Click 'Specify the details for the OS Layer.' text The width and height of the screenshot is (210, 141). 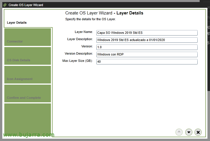click(90, 19)
